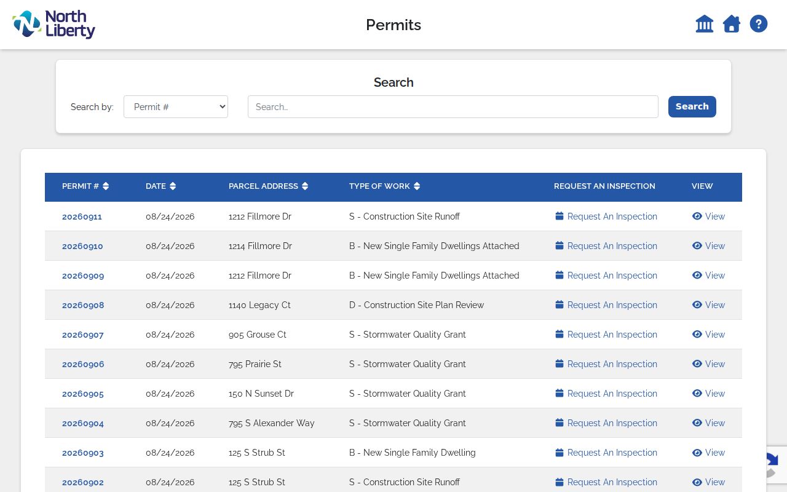Image resolution: width=787 pixels, height=492 pixels.
Task: Request An Inspection for permit 20260907
Action: 606,335
